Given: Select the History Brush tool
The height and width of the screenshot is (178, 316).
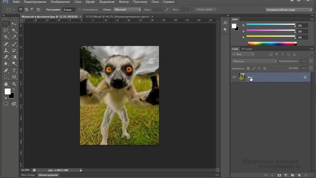Looking at the screenshot, I should (14, 50).
